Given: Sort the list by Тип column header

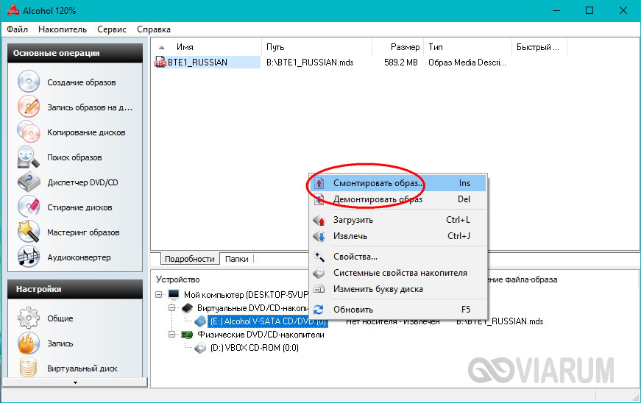Looking at the screenshot, I should (x=467, y=47).
